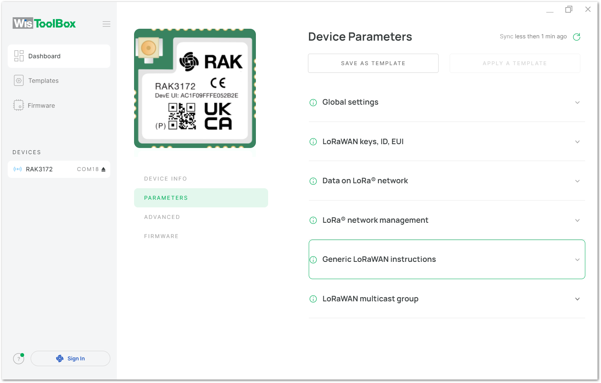
Task: Expand Data on LoRa network chevron
Action: coord(577,181)
